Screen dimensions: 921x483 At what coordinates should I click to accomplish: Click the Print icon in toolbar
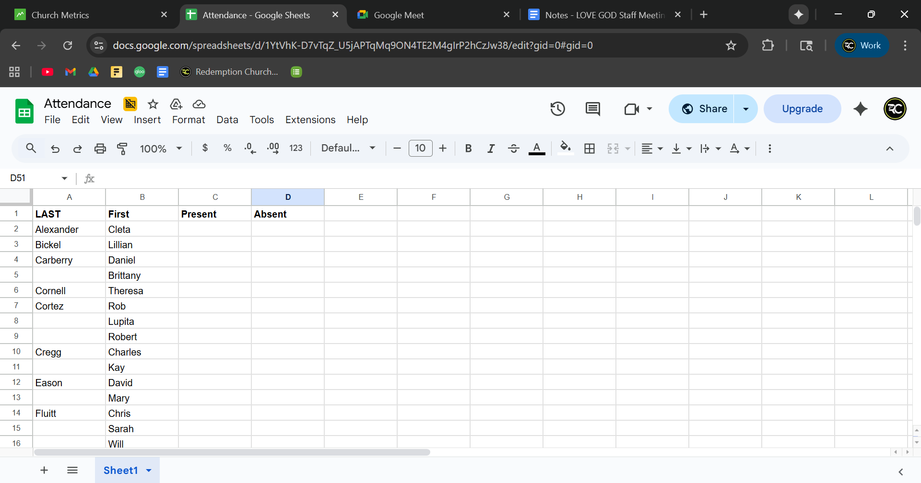[100, 149]
